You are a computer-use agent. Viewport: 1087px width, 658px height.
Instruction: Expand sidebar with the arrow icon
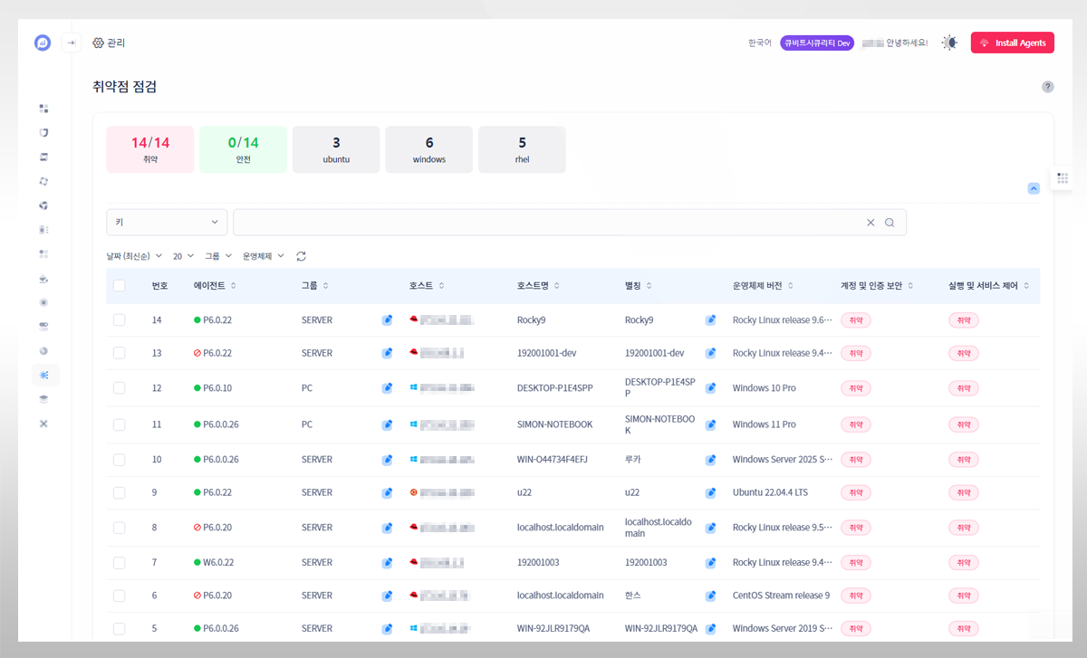pyautogui.click(x=72, y=43)
